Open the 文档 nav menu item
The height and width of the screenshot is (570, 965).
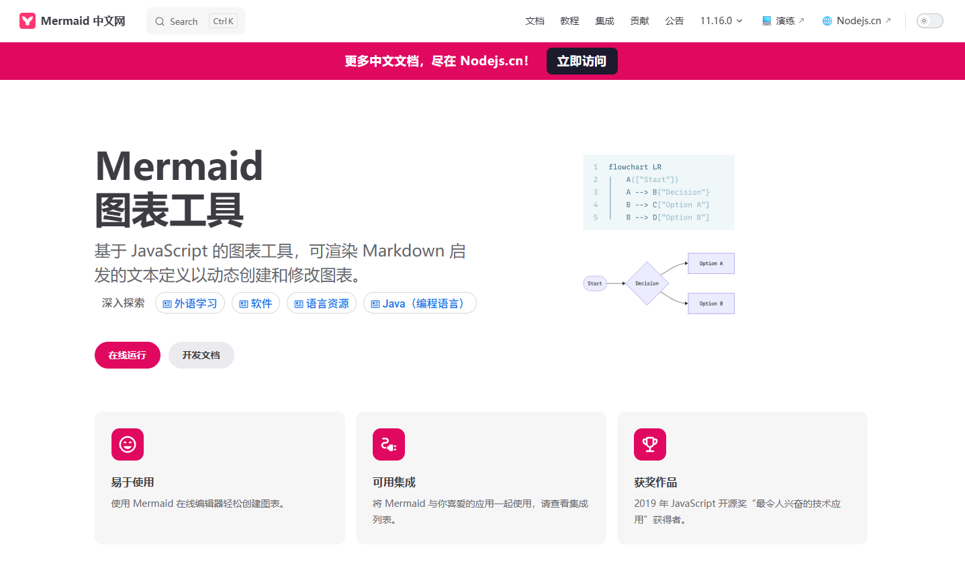(535, 21)
